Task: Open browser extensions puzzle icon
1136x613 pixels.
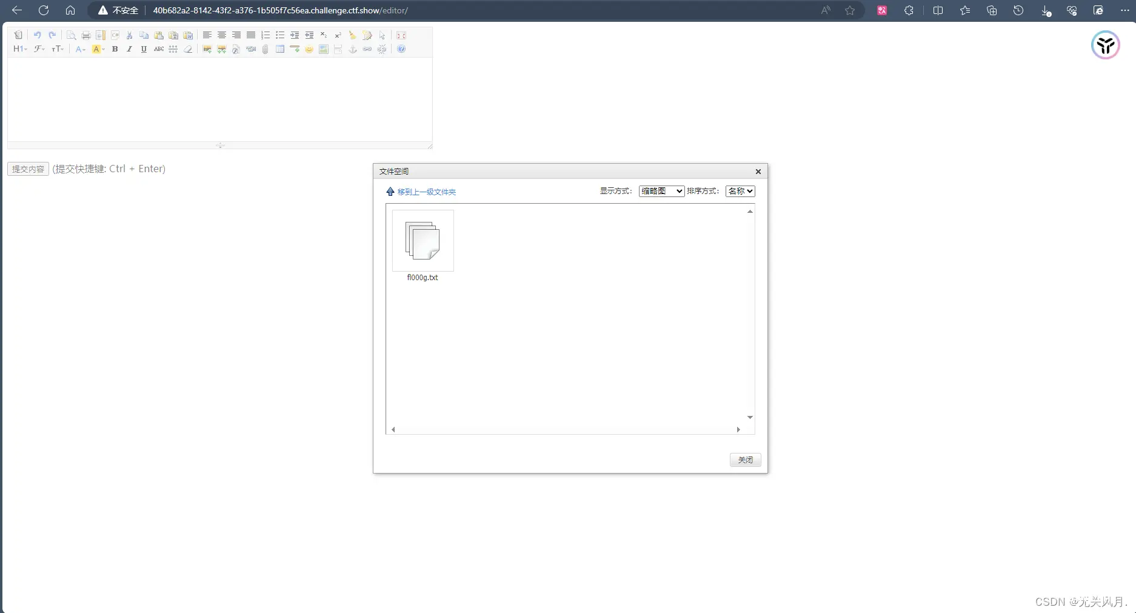Action: click(908, 10)
